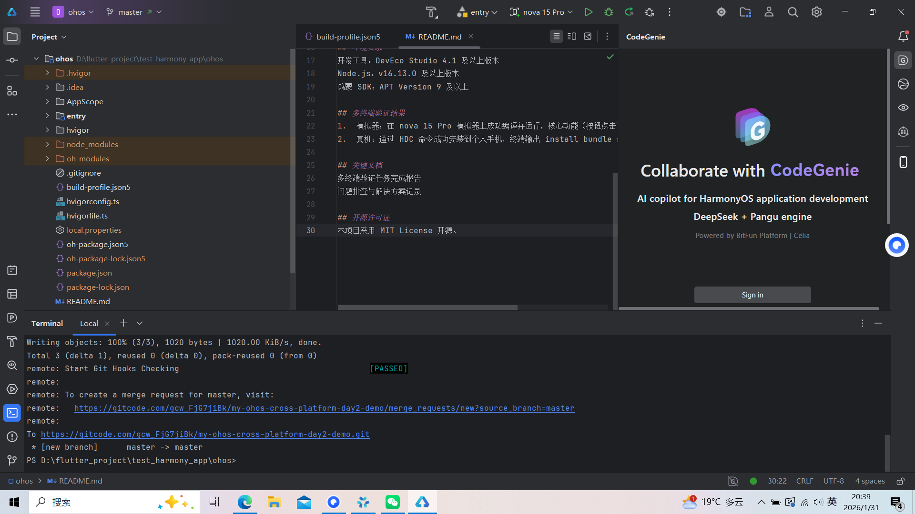Click the Sign in button
This screenshot has width=915, height=514.
(x=752, y=295)
